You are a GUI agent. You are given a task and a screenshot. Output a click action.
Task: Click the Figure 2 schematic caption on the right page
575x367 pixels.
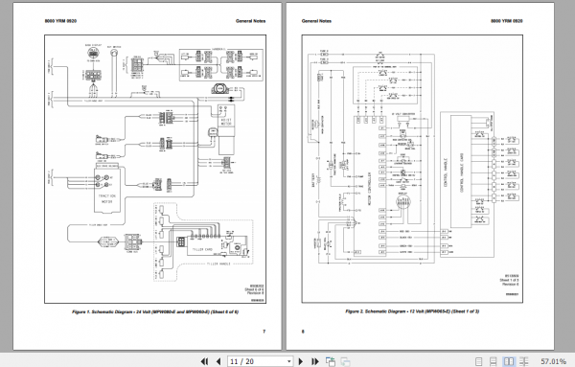[412, 311]
